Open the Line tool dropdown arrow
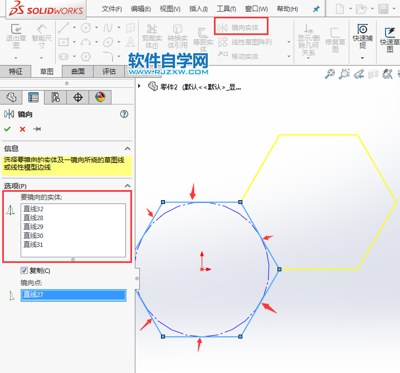 tap(74, 27)
